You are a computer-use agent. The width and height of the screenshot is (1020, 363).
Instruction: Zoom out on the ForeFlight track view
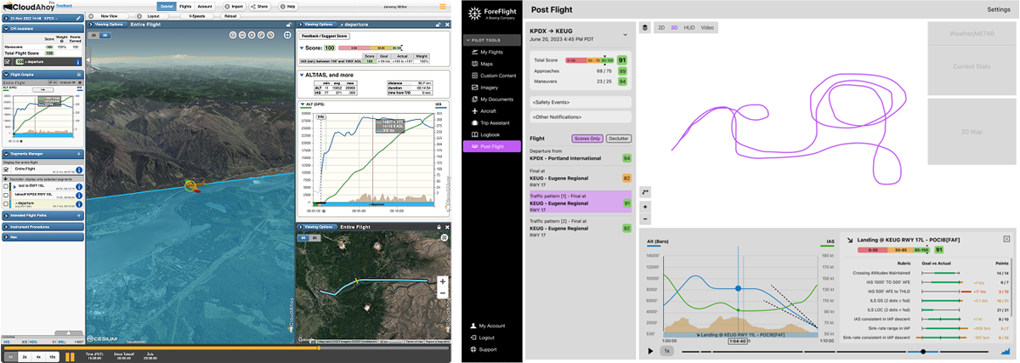(645, 218)
